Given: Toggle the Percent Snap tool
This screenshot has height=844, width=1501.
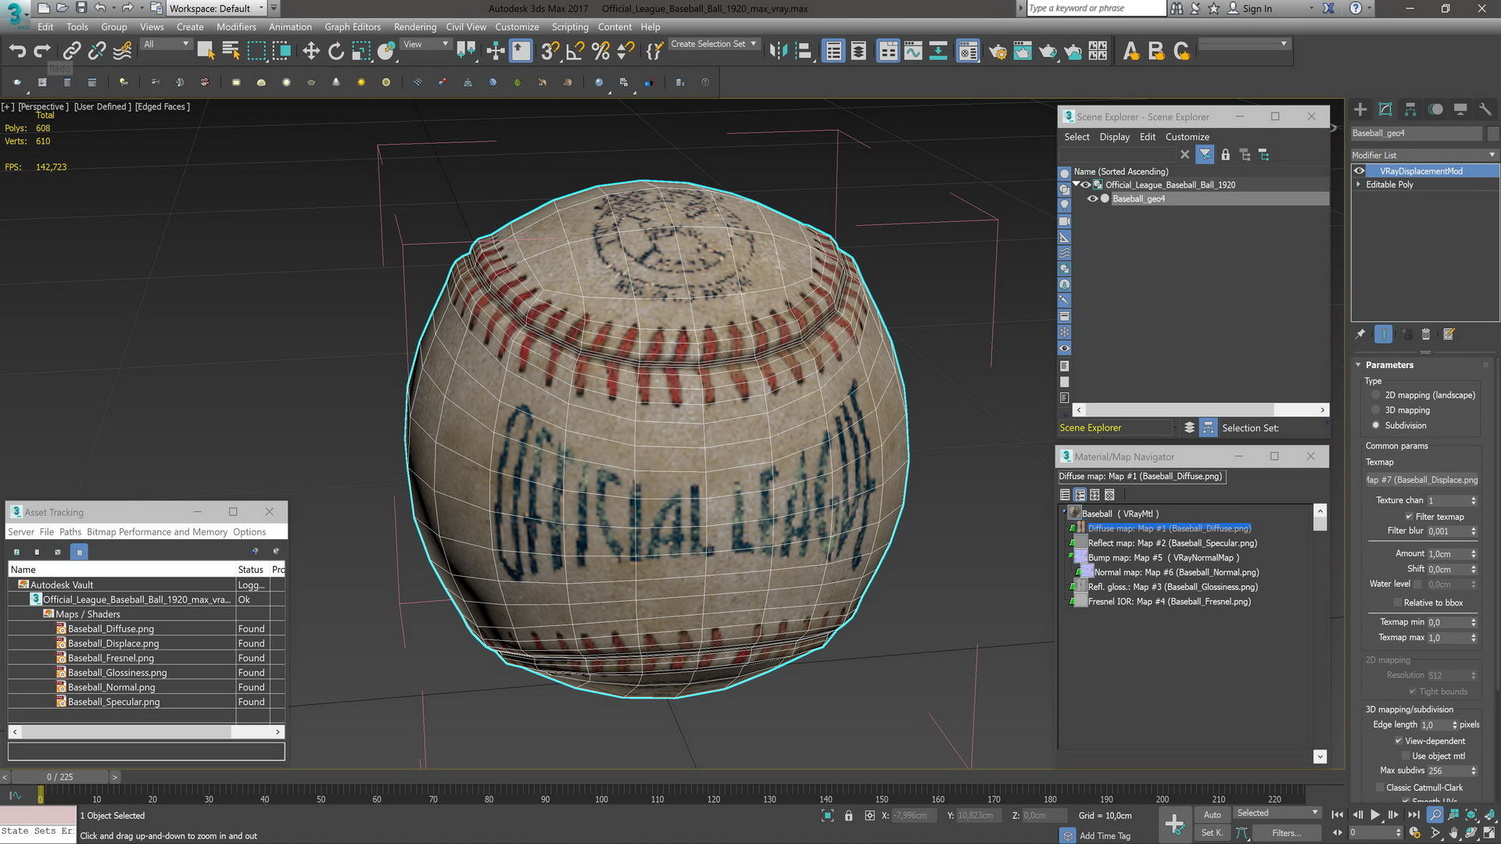Looking at the screenshot, I should click(600, 51).
